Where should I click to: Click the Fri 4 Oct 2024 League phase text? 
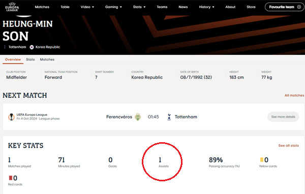38,118
